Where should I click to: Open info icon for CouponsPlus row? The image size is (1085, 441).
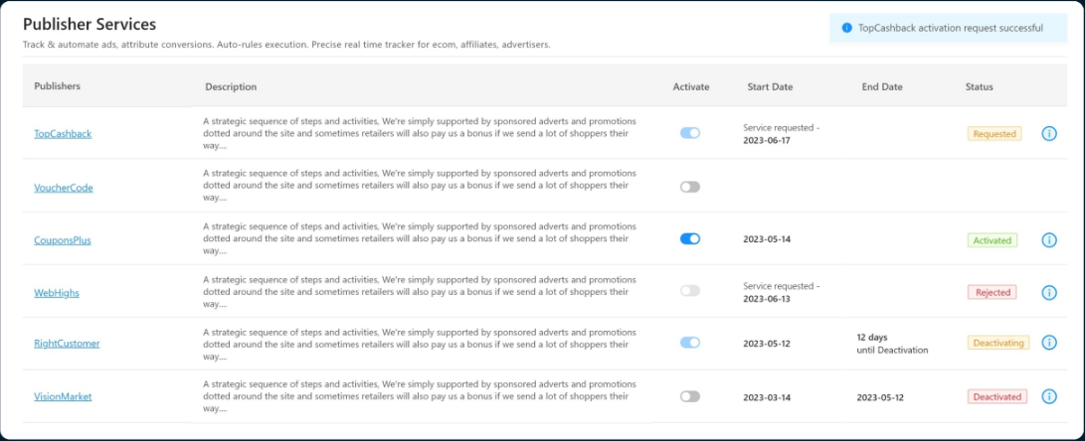(1049, 240)
